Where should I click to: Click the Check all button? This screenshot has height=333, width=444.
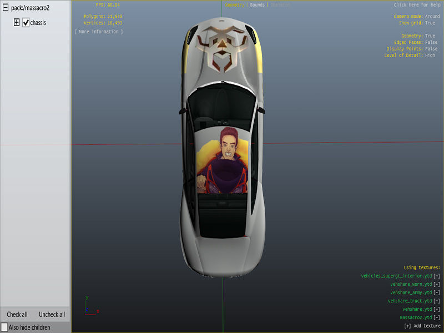17,314
